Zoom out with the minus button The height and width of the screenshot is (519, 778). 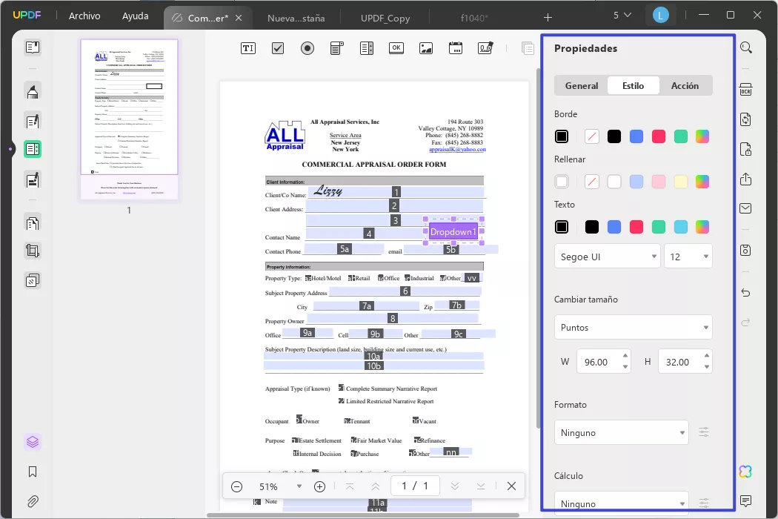pos(236,486)
